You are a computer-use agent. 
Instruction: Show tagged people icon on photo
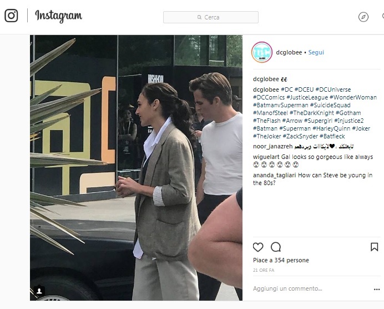tap(39, 291)
